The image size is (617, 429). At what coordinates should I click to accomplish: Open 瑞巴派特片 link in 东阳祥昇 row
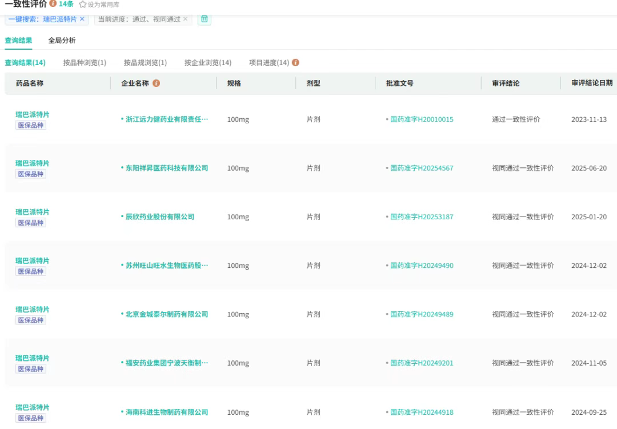click(32, 163)
